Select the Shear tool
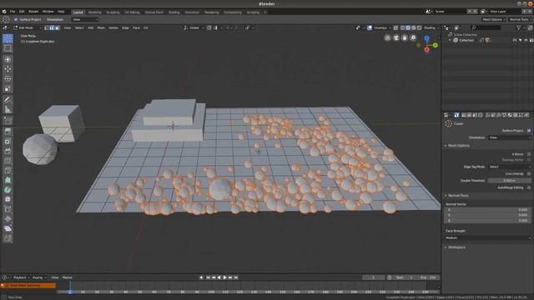Viewport: 534px width, 300px height. pos(8,228)
